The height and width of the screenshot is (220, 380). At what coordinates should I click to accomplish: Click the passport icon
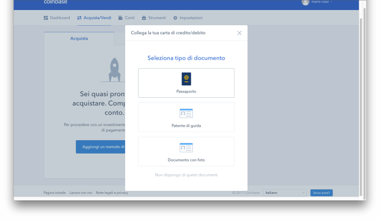(186, 79)
